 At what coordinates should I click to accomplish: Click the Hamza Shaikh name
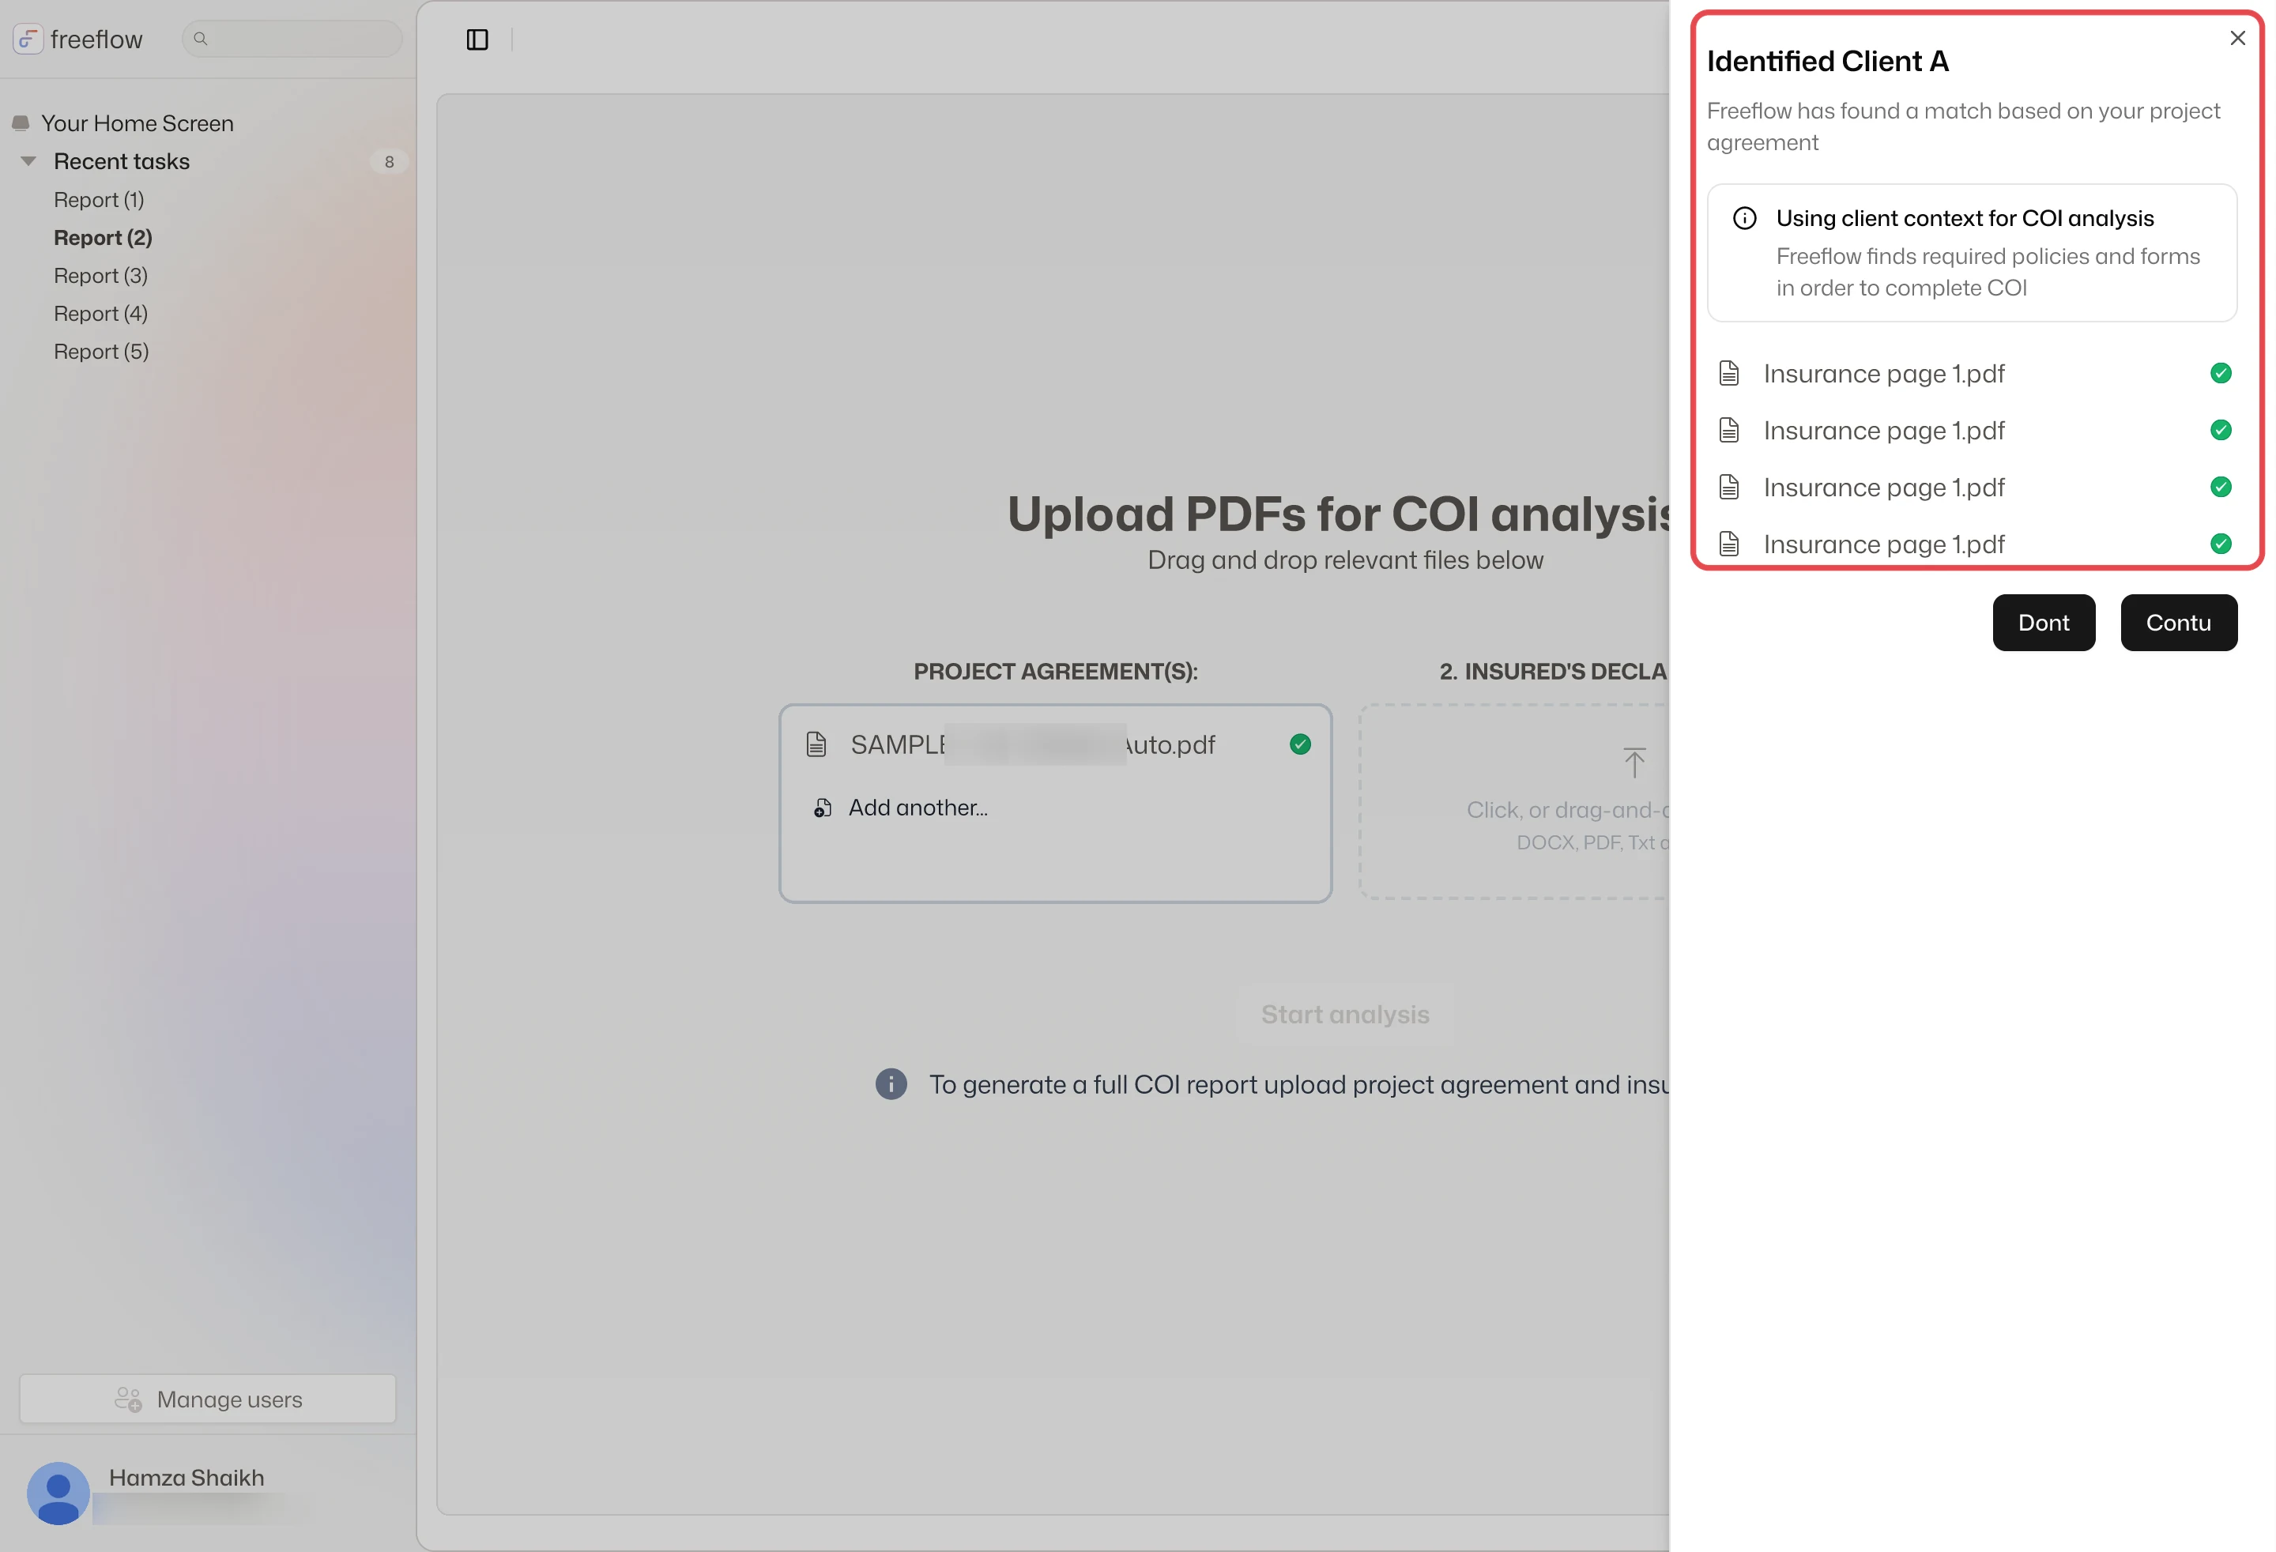[186, 1478]
